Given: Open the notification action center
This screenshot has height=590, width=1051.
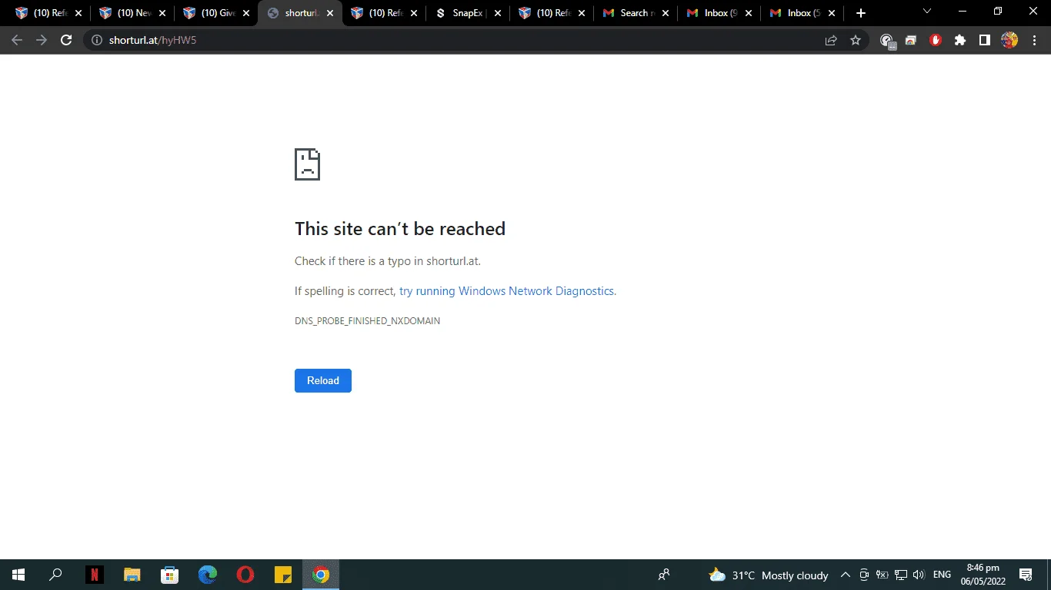Looking at the screenshot, I should coord(1025,575).
